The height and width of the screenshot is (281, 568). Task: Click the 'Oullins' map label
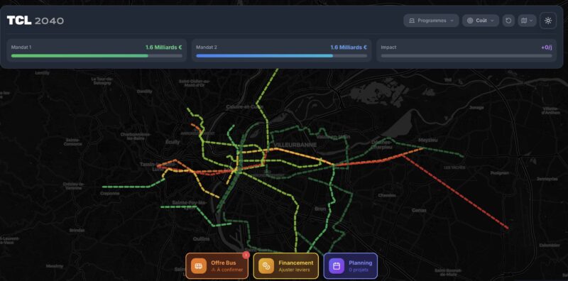(x=201, y=239)
